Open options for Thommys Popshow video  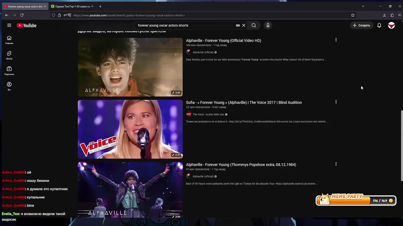click(x=336, y=164)
